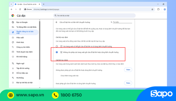
Task: Open Ngôn ngữ settings section
Action: [24, 63]
